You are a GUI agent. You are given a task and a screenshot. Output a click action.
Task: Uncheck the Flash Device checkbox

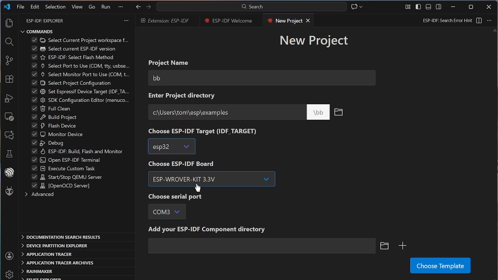[34, 126]
